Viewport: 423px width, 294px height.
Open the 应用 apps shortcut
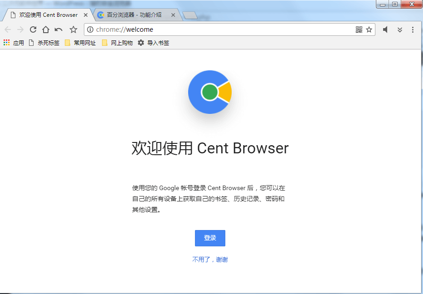pyautogui.click(x=14, y=43)
